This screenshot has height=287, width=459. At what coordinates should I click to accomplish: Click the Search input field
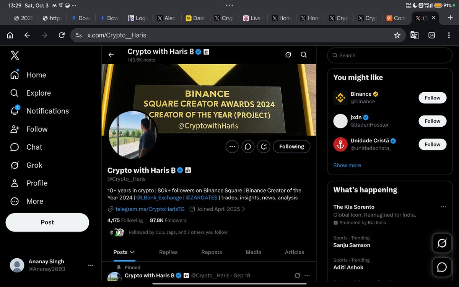pos(390,55)
